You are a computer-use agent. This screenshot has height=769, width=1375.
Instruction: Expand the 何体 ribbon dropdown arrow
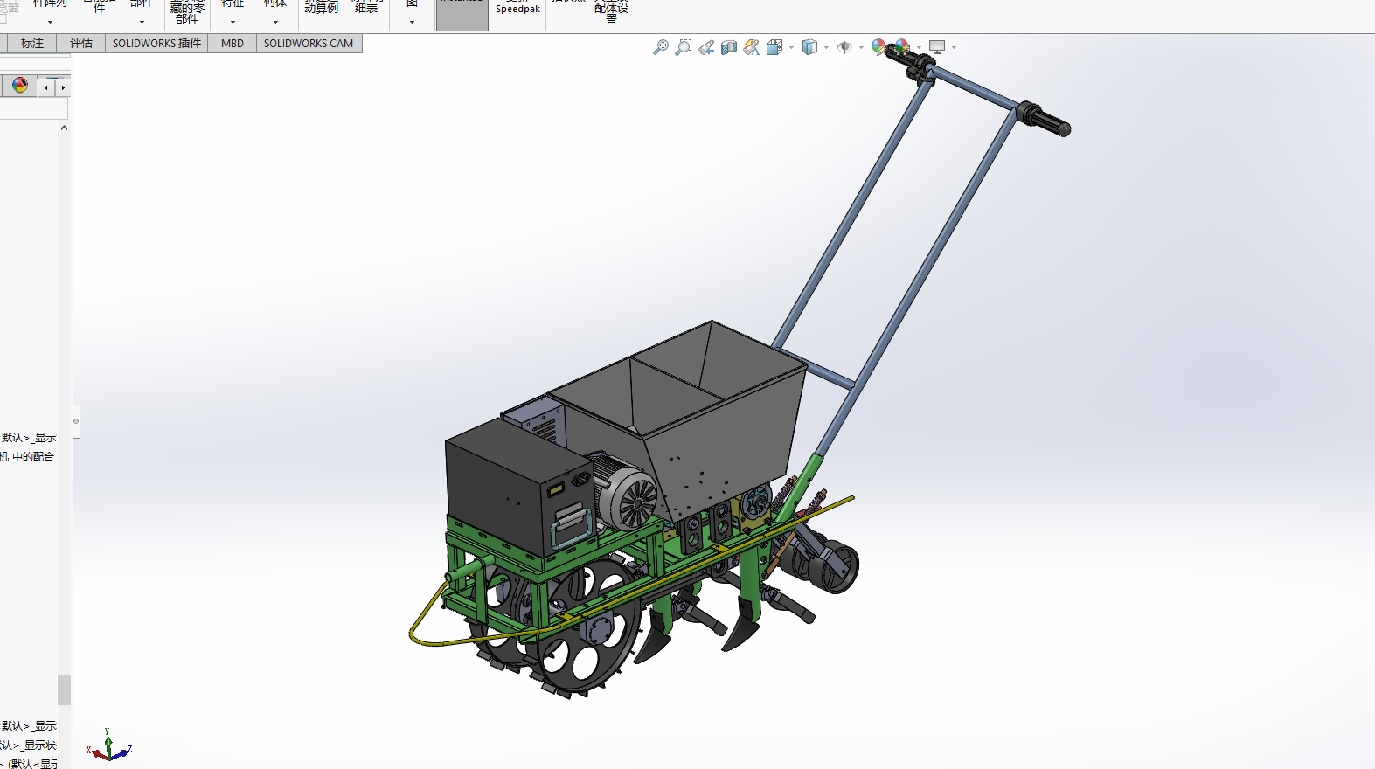(275, 22)
